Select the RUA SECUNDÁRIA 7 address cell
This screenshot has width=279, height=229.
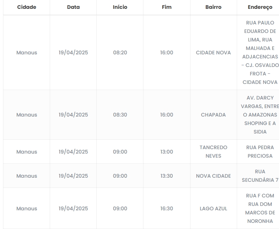[x=260, y=176]
